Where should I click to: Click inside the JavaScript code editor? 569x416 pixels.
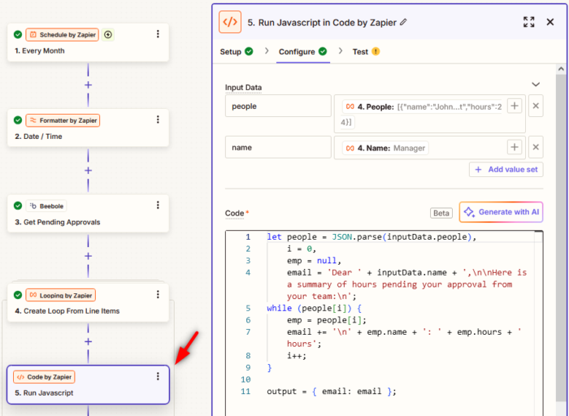point(384,323)
